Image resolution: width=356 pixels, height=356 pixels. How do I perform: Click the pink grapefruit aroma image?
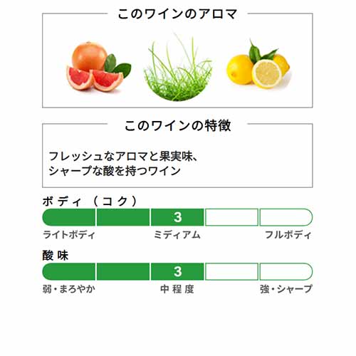(x=98, y=66)
